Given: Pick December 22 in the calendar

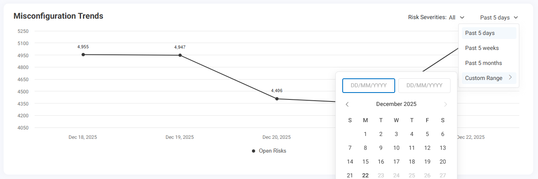Looking at the screenshot, I should click(365, 175).
